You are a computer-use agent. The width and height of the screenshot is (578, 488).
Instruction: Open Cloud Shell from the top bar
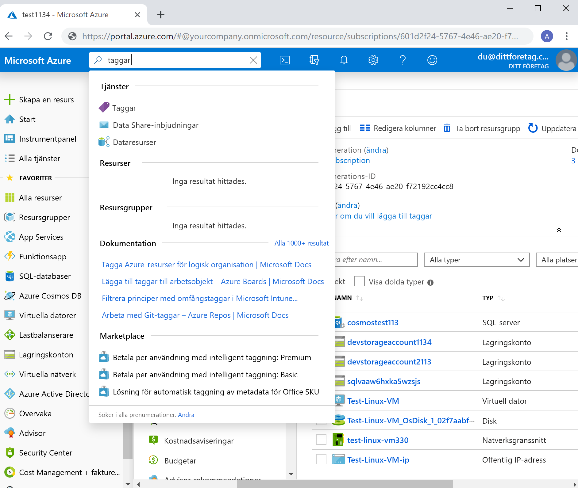point(284,60)
